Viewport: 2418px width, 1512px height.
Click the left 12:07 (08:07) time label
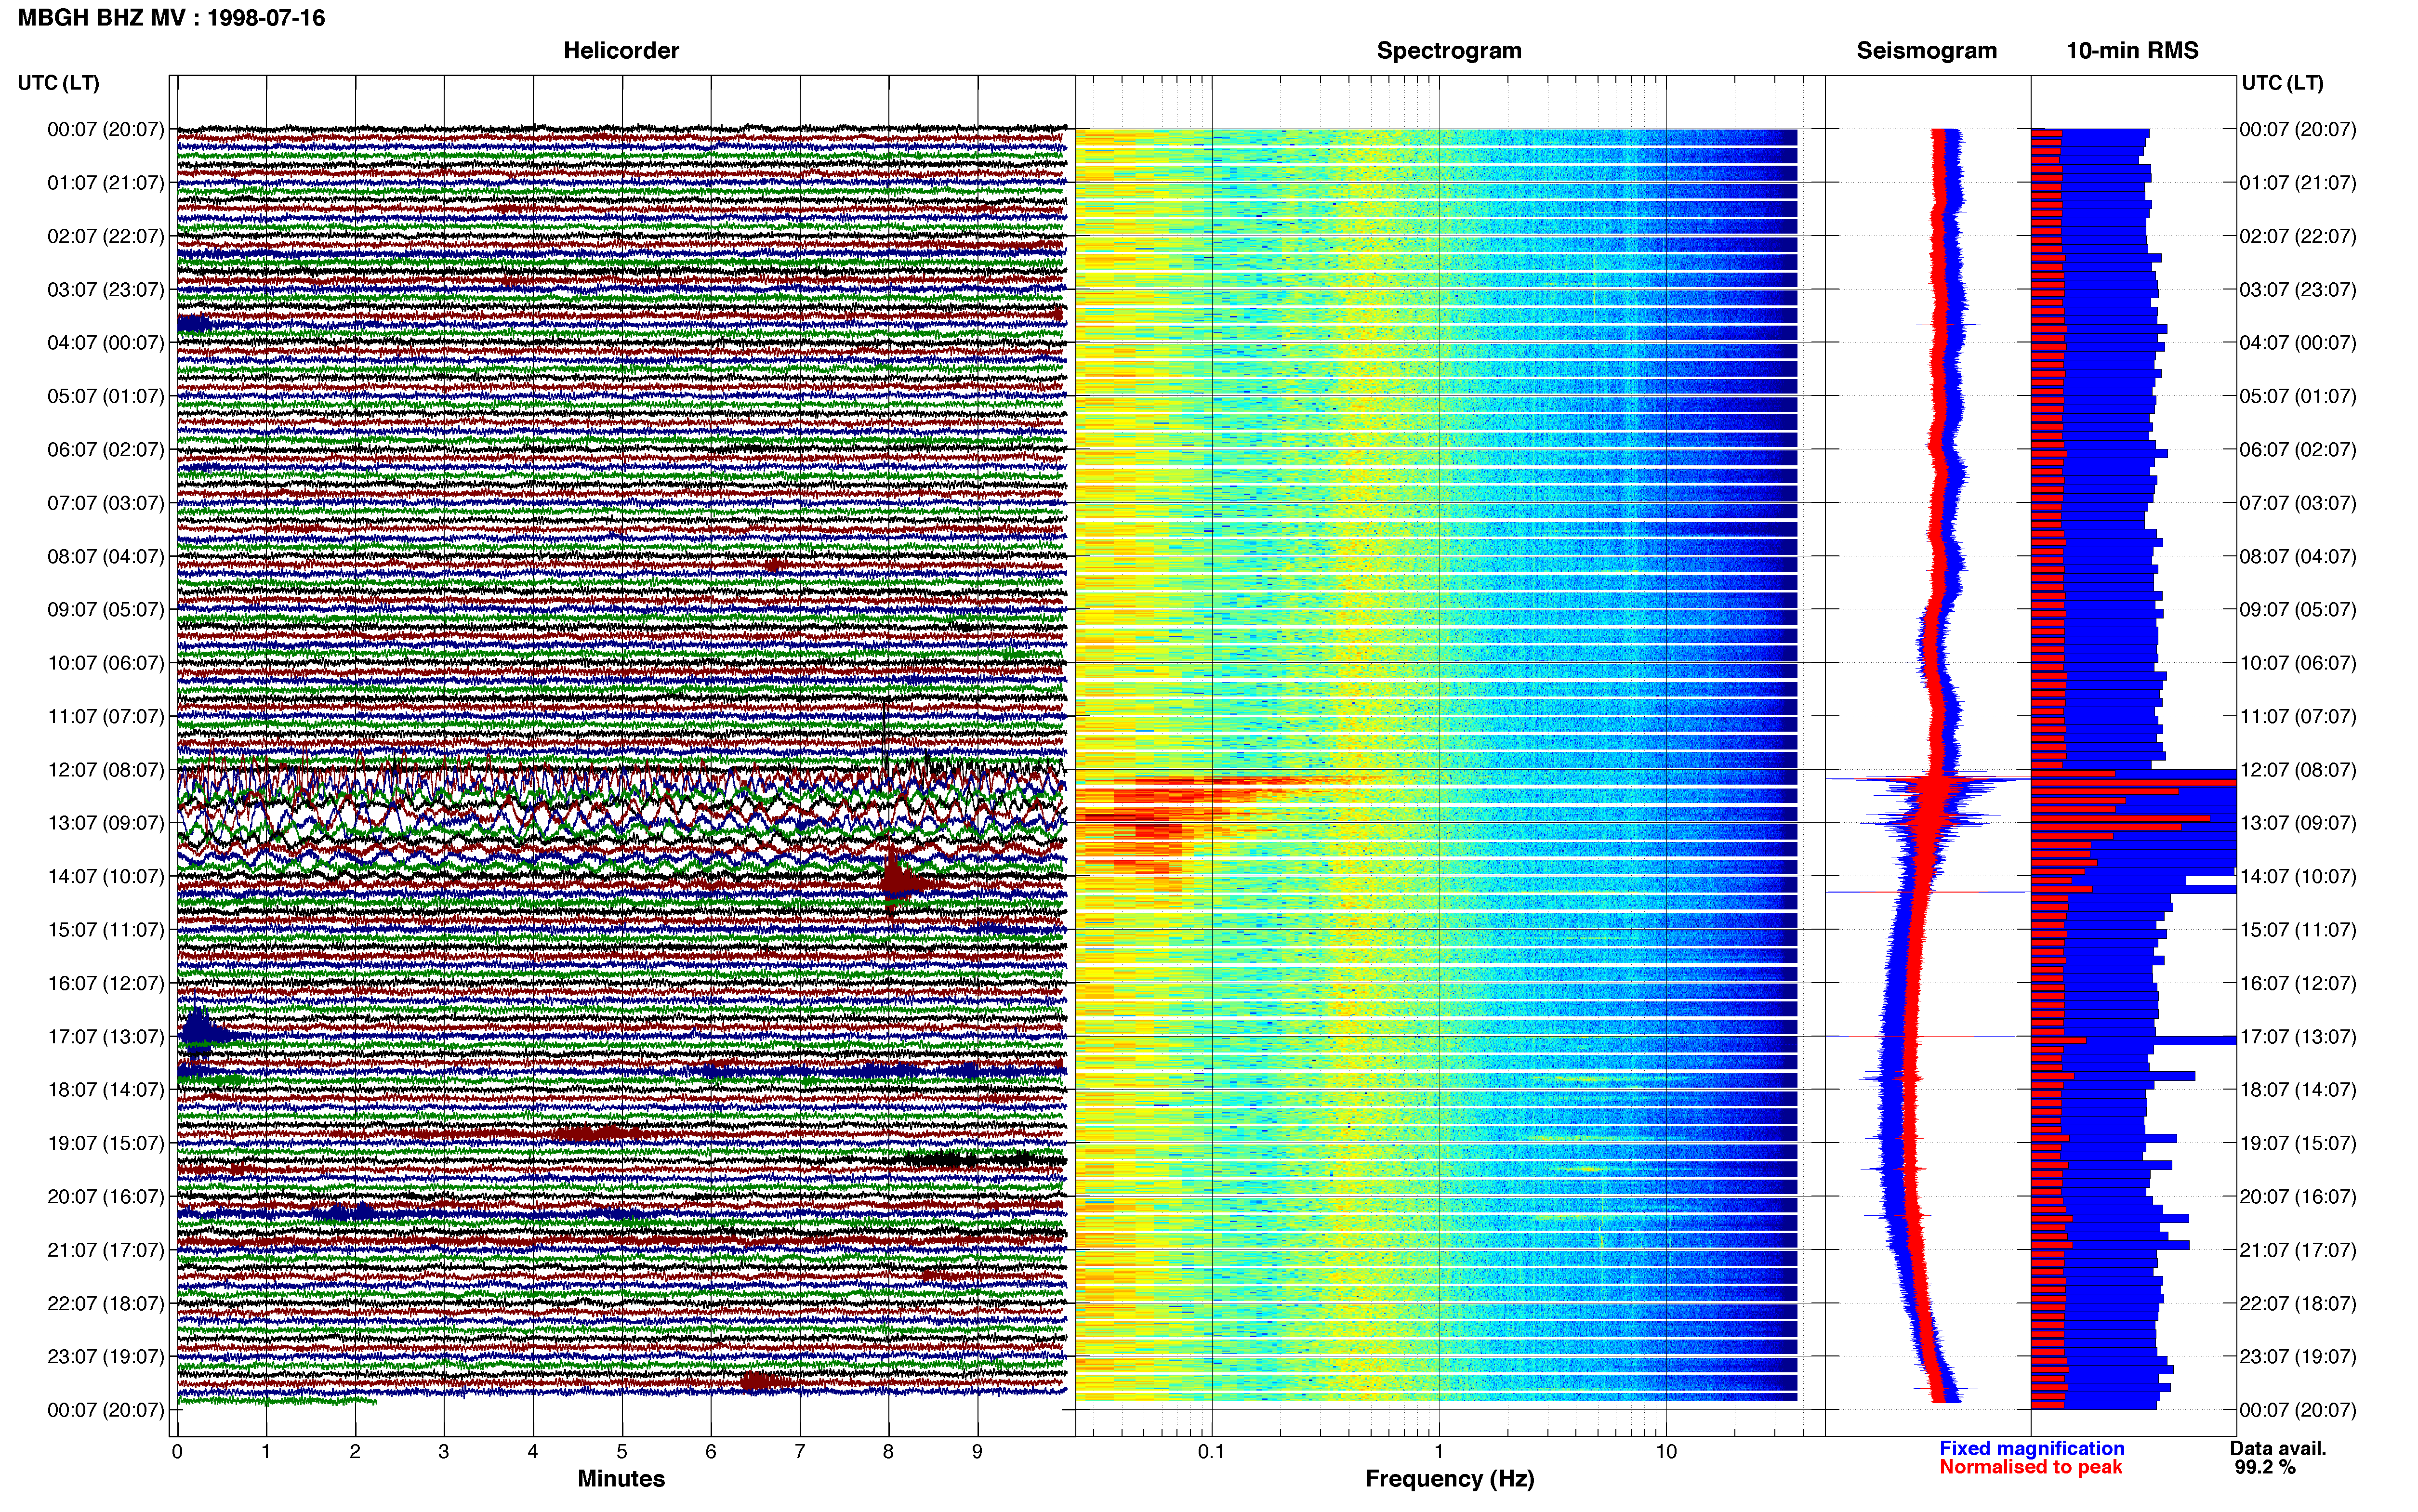(x=106, y=770)
